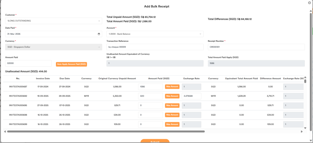Open the Date Paid calendar picker icon
The image size is (313, 143).
click(x=99, y=34)
